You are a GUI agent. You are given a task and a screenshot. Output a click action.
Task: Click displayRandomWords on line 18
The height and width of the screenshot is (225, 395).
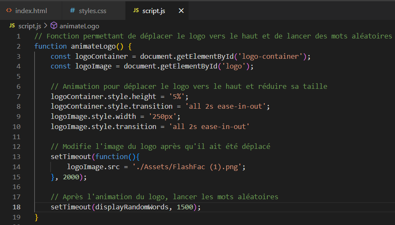coord(132,207)
